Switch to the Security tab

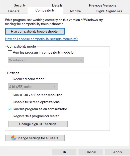coord(20,5)
